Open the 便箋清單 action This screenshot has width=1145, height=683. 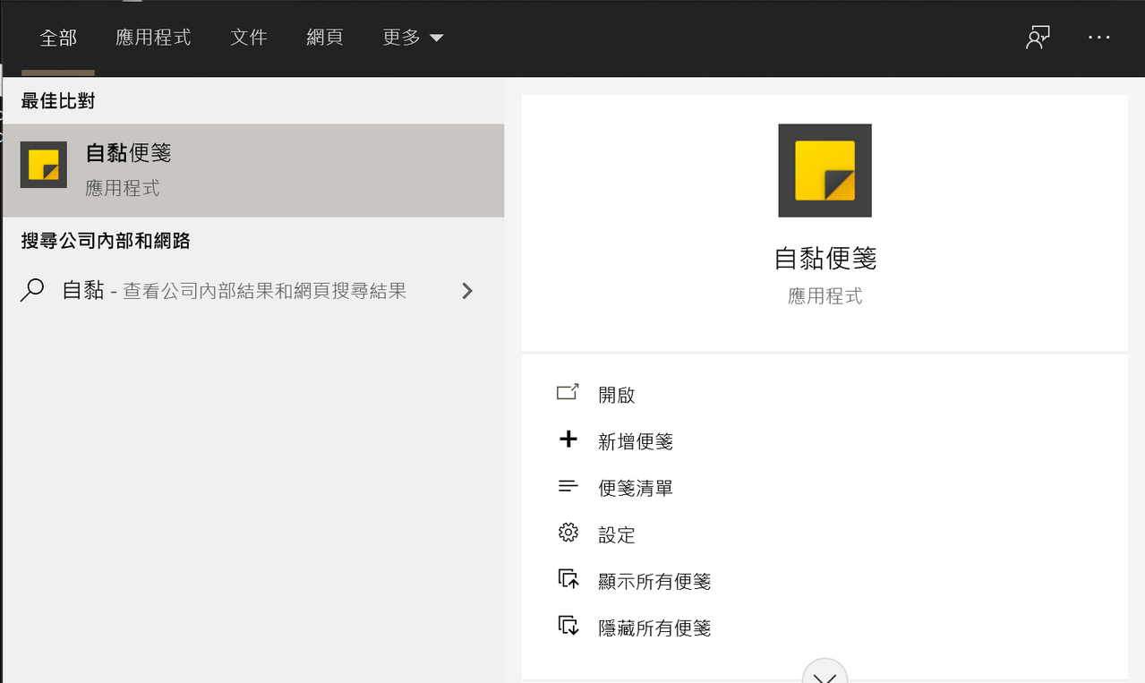pos(636,488)
